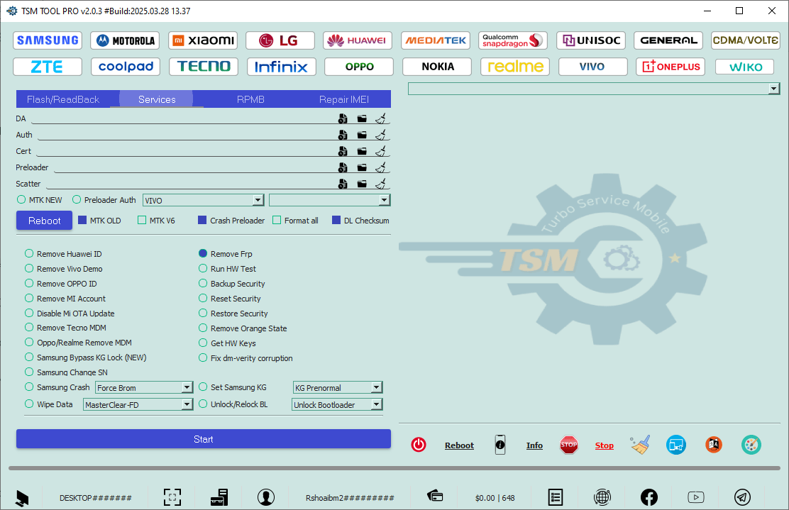Open the color palette theme icon

click(x=751, y=445)
